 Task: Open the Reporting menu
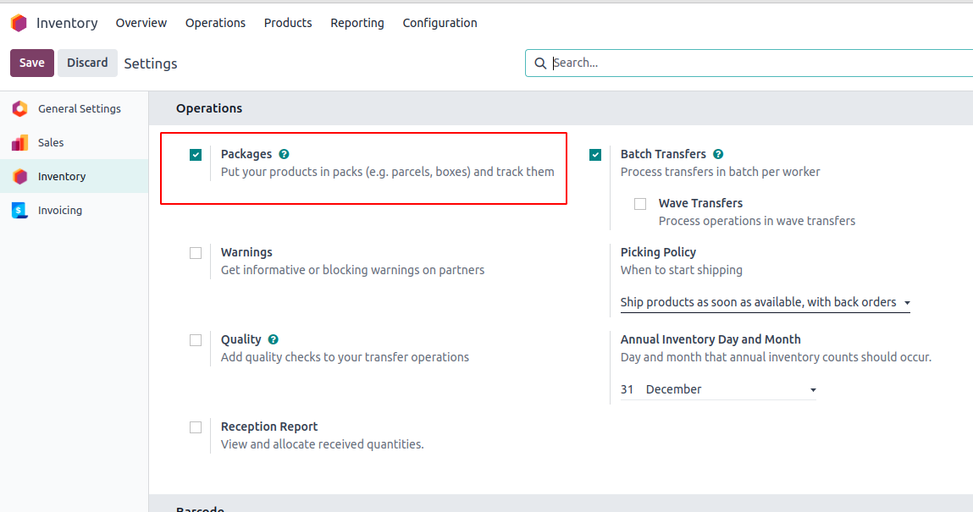point(357,23)
